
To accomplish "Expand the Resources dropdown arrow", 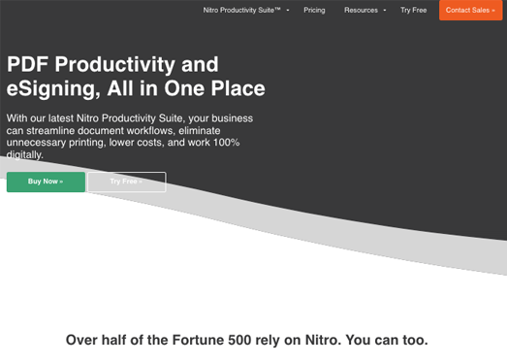I will pyautogui.click(x=385, y=11).
